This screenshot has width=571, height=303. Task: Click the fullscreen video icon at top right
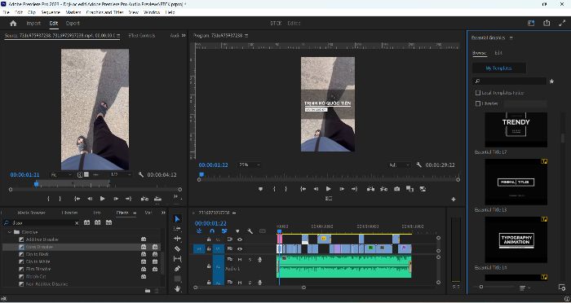tap(562, 23)
